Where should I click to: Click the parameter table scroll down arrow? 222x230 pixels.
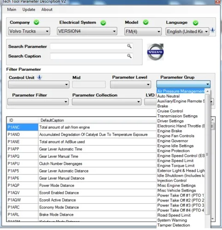coord(213,219)
